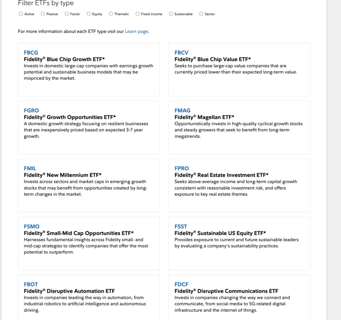The image size is (341, 320).
Task: Click the FSST description about sustainability practices
Action: 237,243
